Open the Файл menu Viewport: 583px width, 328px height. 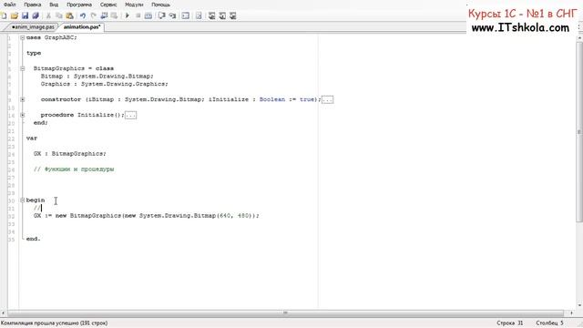click(x=10, y=5)
